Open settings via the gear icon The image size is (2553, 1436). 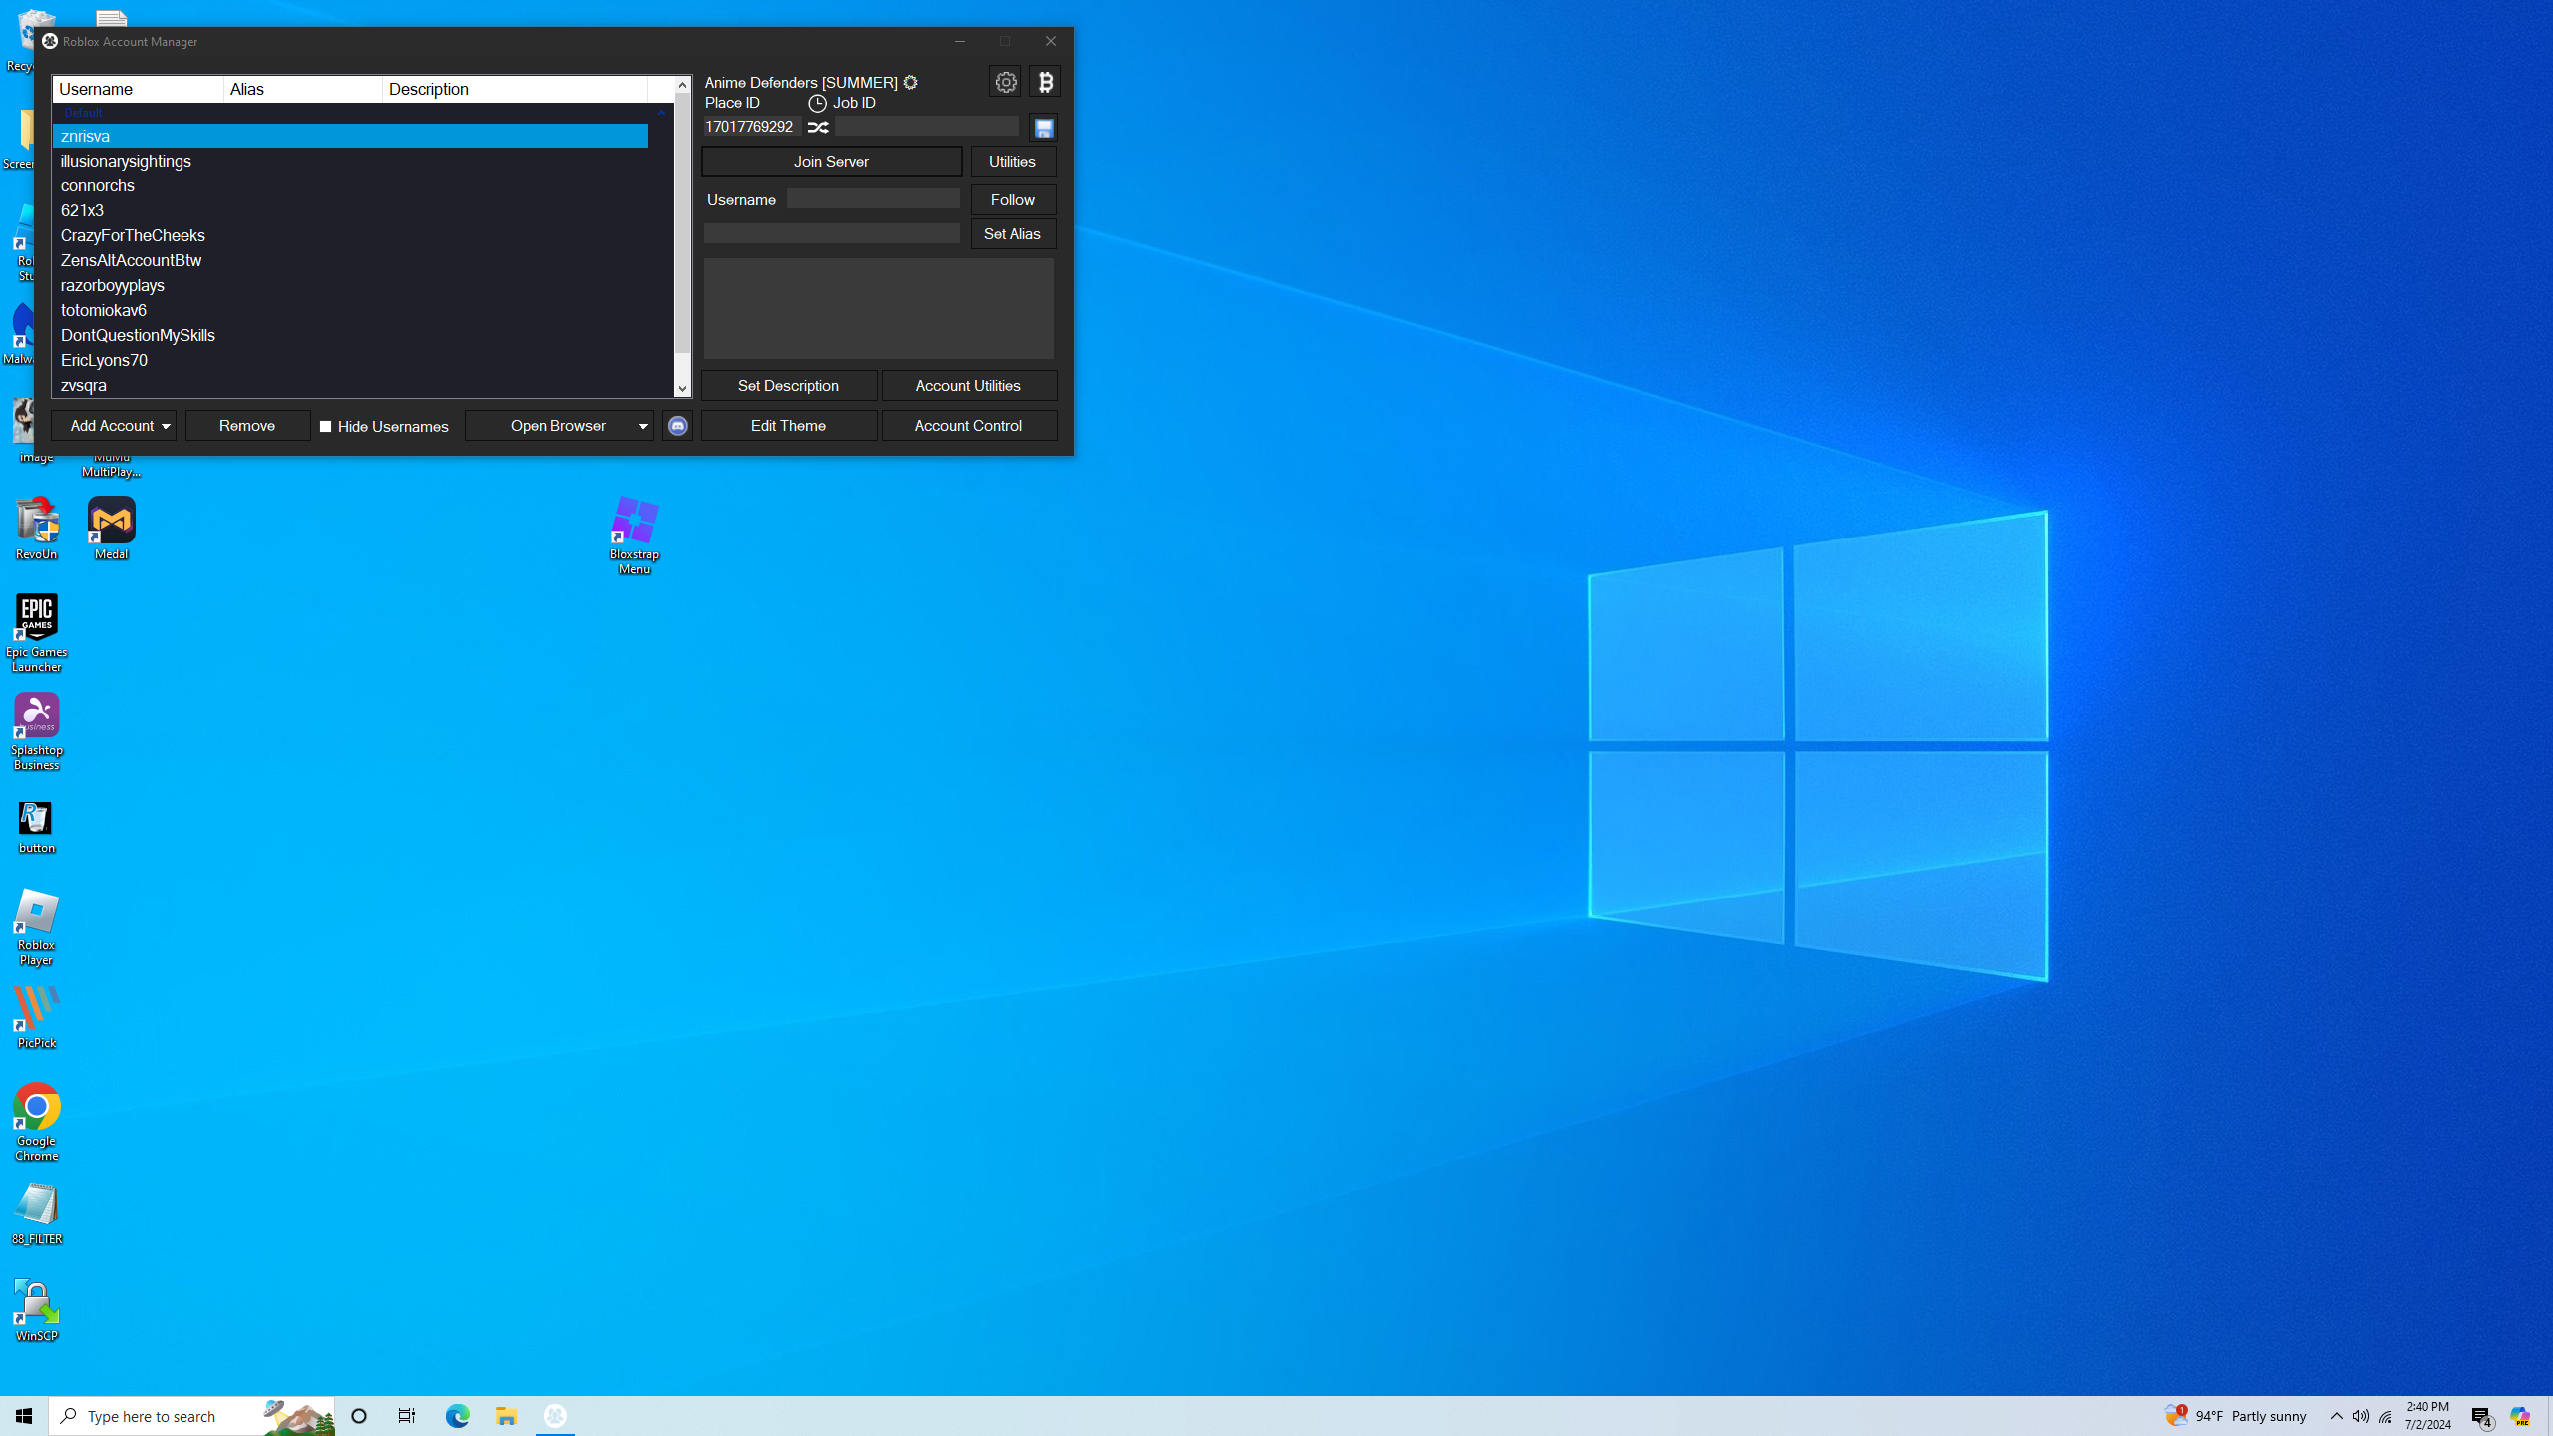coord(1005,82)
